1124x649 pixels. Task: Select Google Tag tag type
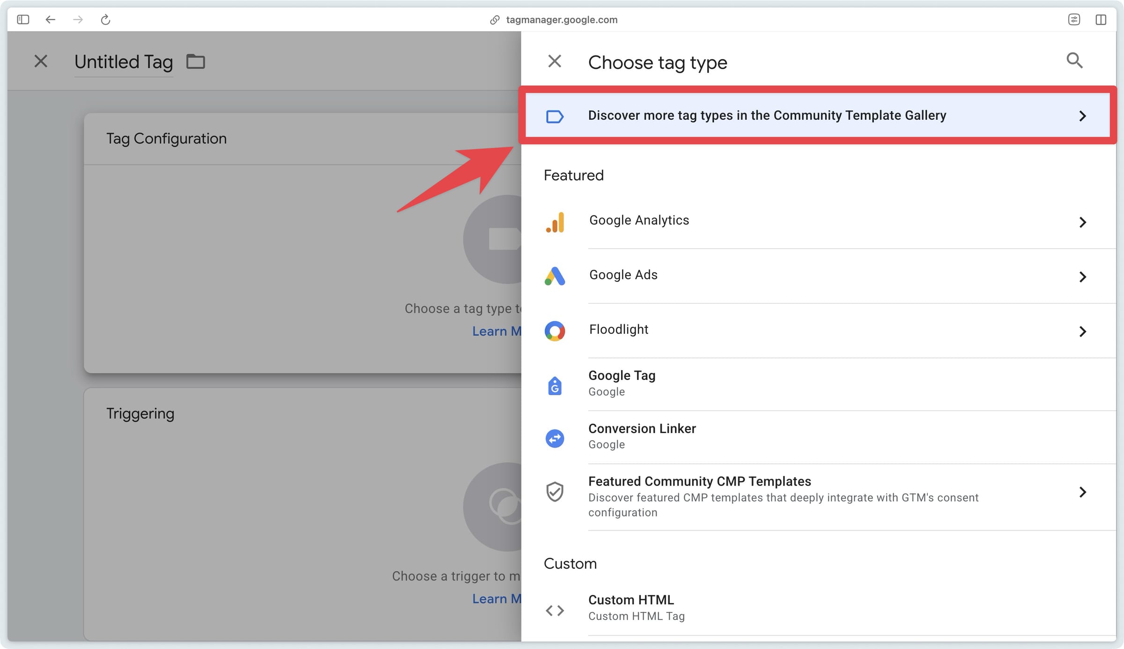tap(818, 384)
